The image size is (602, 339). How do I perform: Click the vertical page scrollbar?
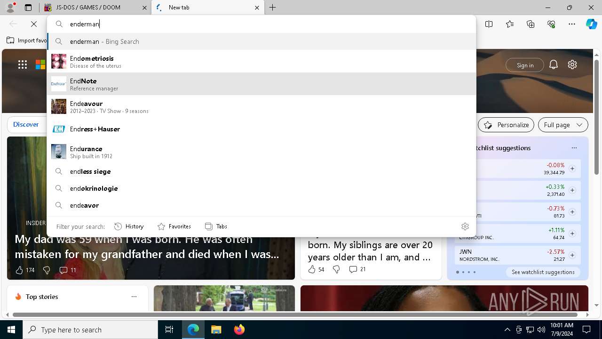(x=597, y=118)
